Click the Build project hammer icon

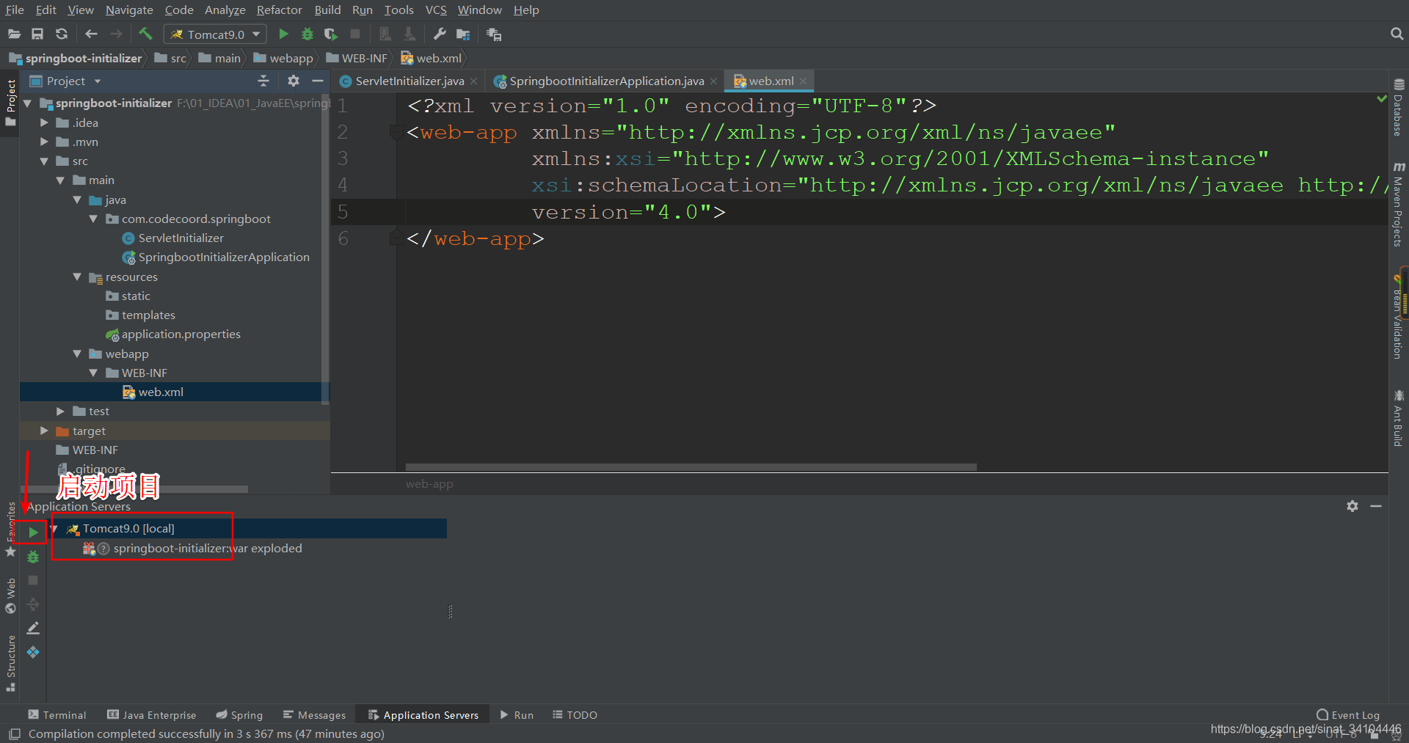145,34
